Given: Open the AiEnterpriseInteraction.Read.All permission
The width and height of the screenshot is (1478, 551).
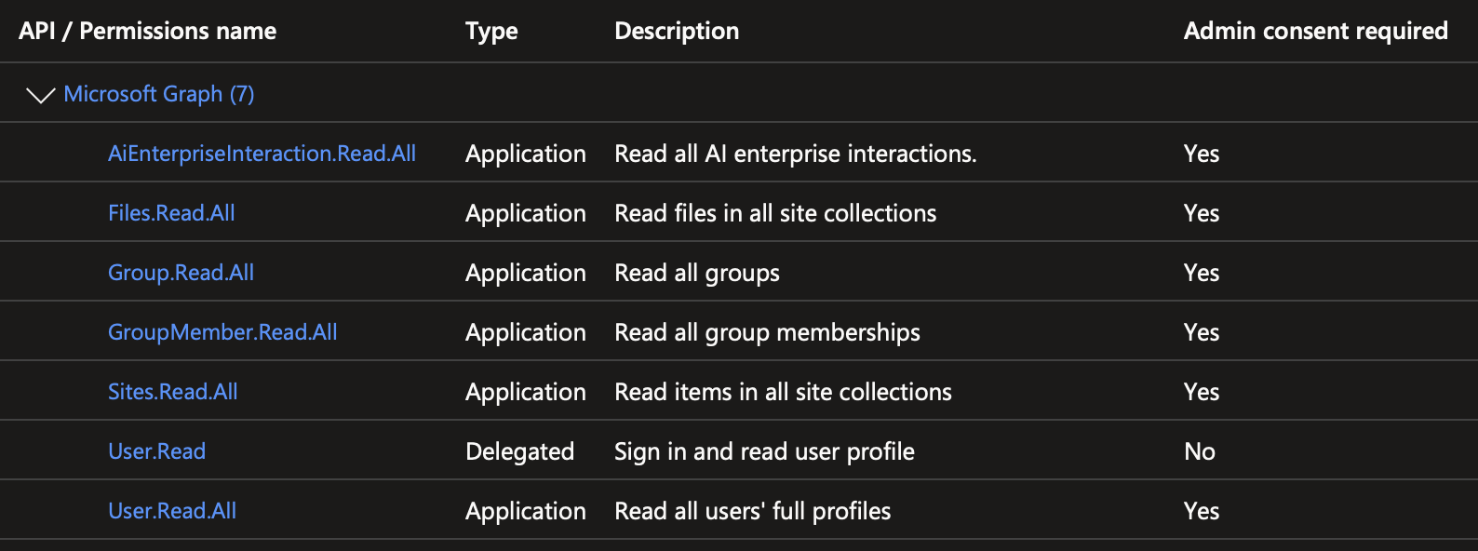Looking at the screenshot, I should pyautogui.click(x=262, y=154).
